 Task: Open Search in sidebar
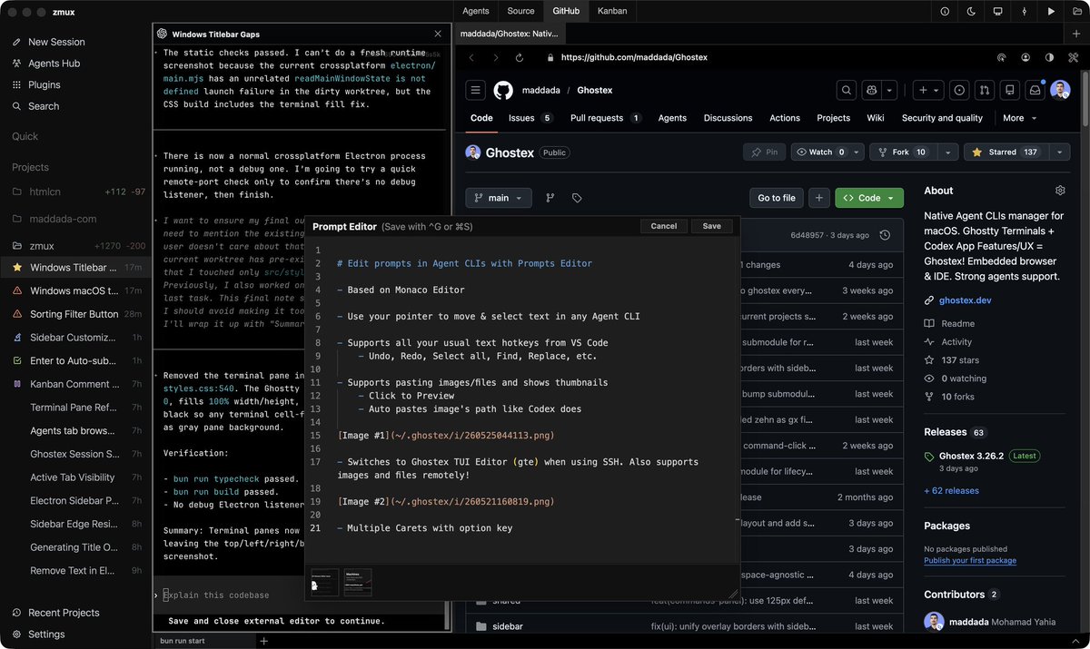pyautogui.click(x=44, y=106)
